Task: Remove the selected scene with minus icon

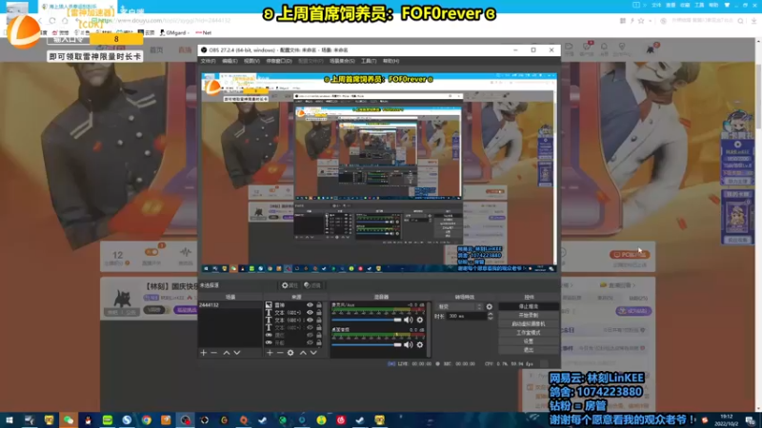Action: 213,353
